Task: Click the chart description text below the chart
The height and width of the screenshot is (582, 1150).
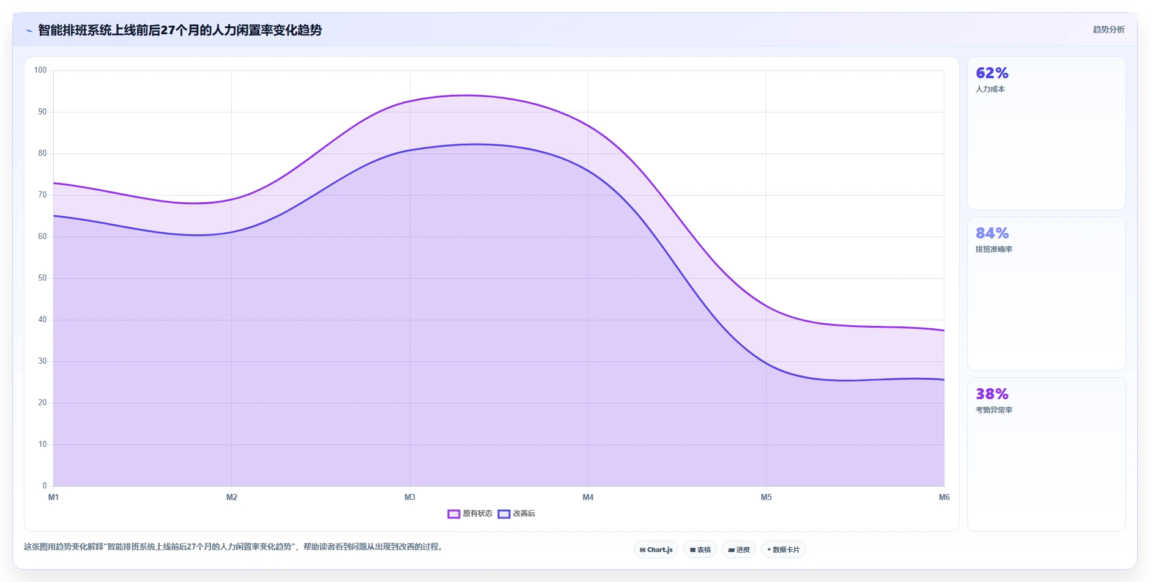Action: [233, 547]
